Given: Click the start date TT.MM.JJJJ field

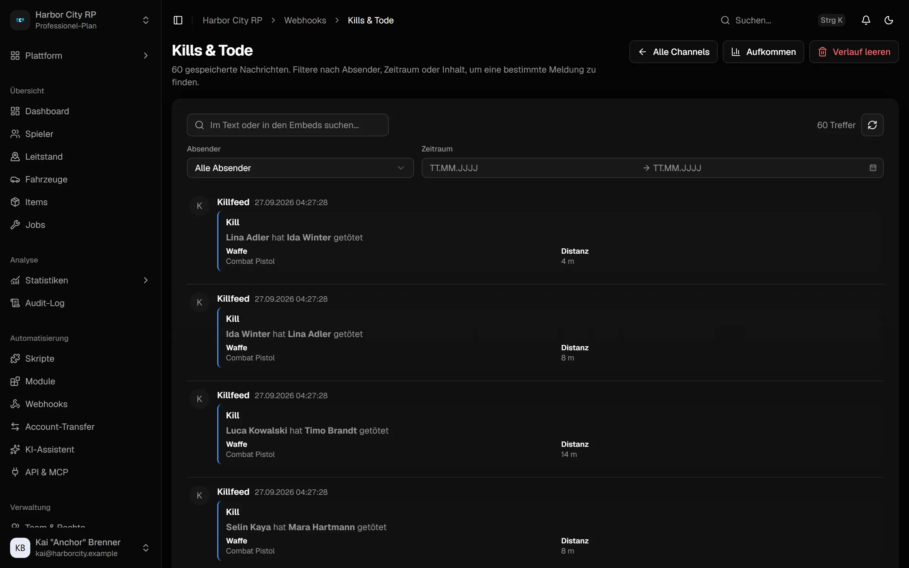Looking at the screenshot, I should pyautogui.click(x=453, y=168).
